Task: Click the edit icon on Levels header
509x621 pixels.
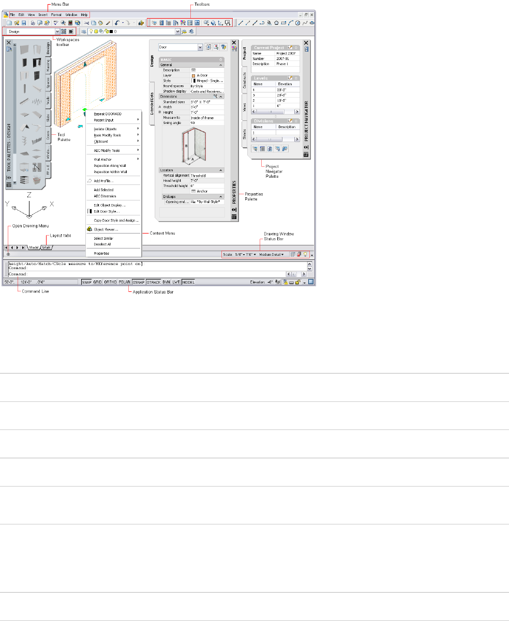Action: [290, 78]
